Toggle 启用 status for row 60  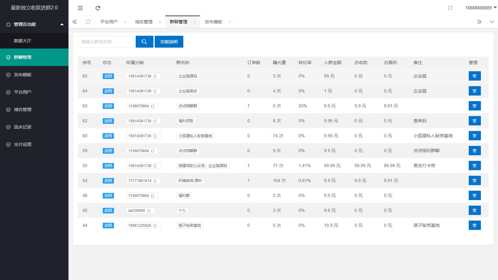coord(108,136)
